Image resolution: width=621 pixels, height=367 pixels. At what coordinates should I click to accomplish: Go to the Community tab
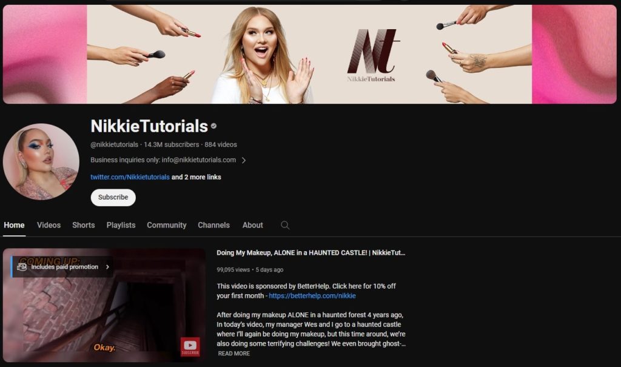[166, 225]
